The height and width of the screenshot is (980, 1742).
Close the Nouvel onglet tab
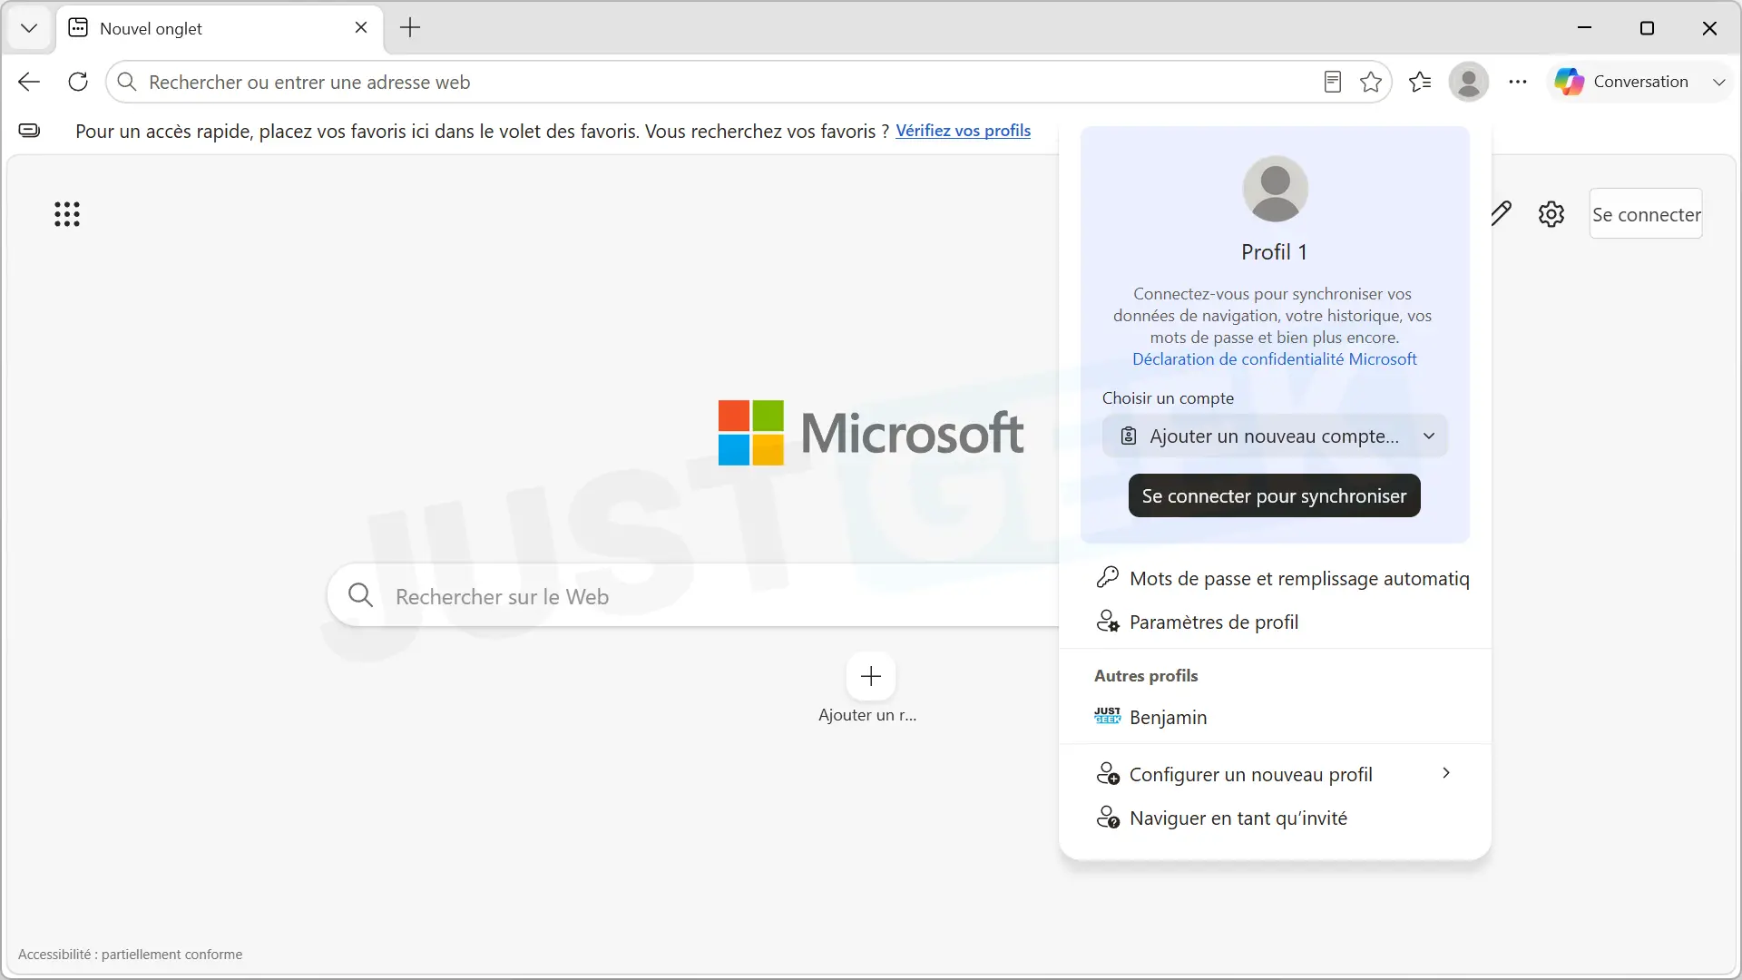click(361, 28)
